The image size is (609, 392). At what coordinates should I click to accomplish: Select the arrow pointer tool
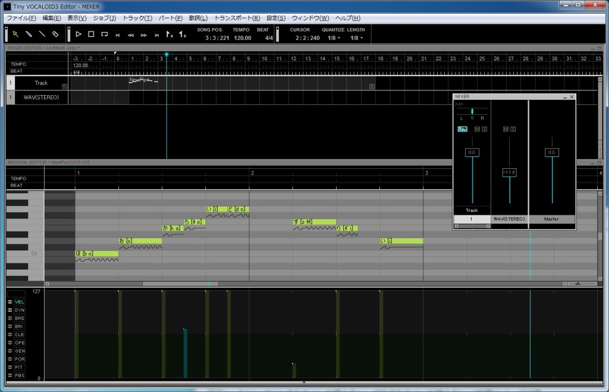(x=15, y=35)
